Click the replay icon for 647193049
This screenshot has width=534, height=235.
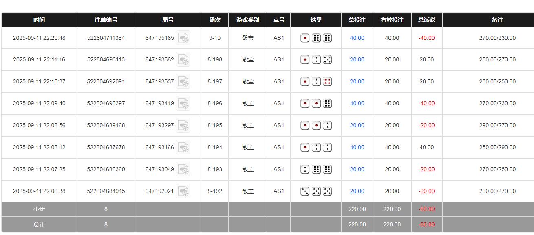(183, 170)
